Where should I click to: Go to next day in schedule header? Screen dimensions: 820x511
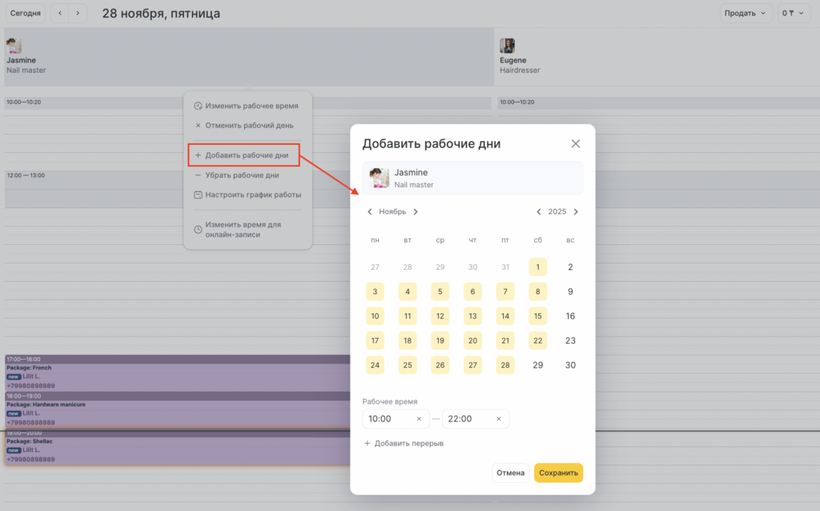click(x=78, y=14)
